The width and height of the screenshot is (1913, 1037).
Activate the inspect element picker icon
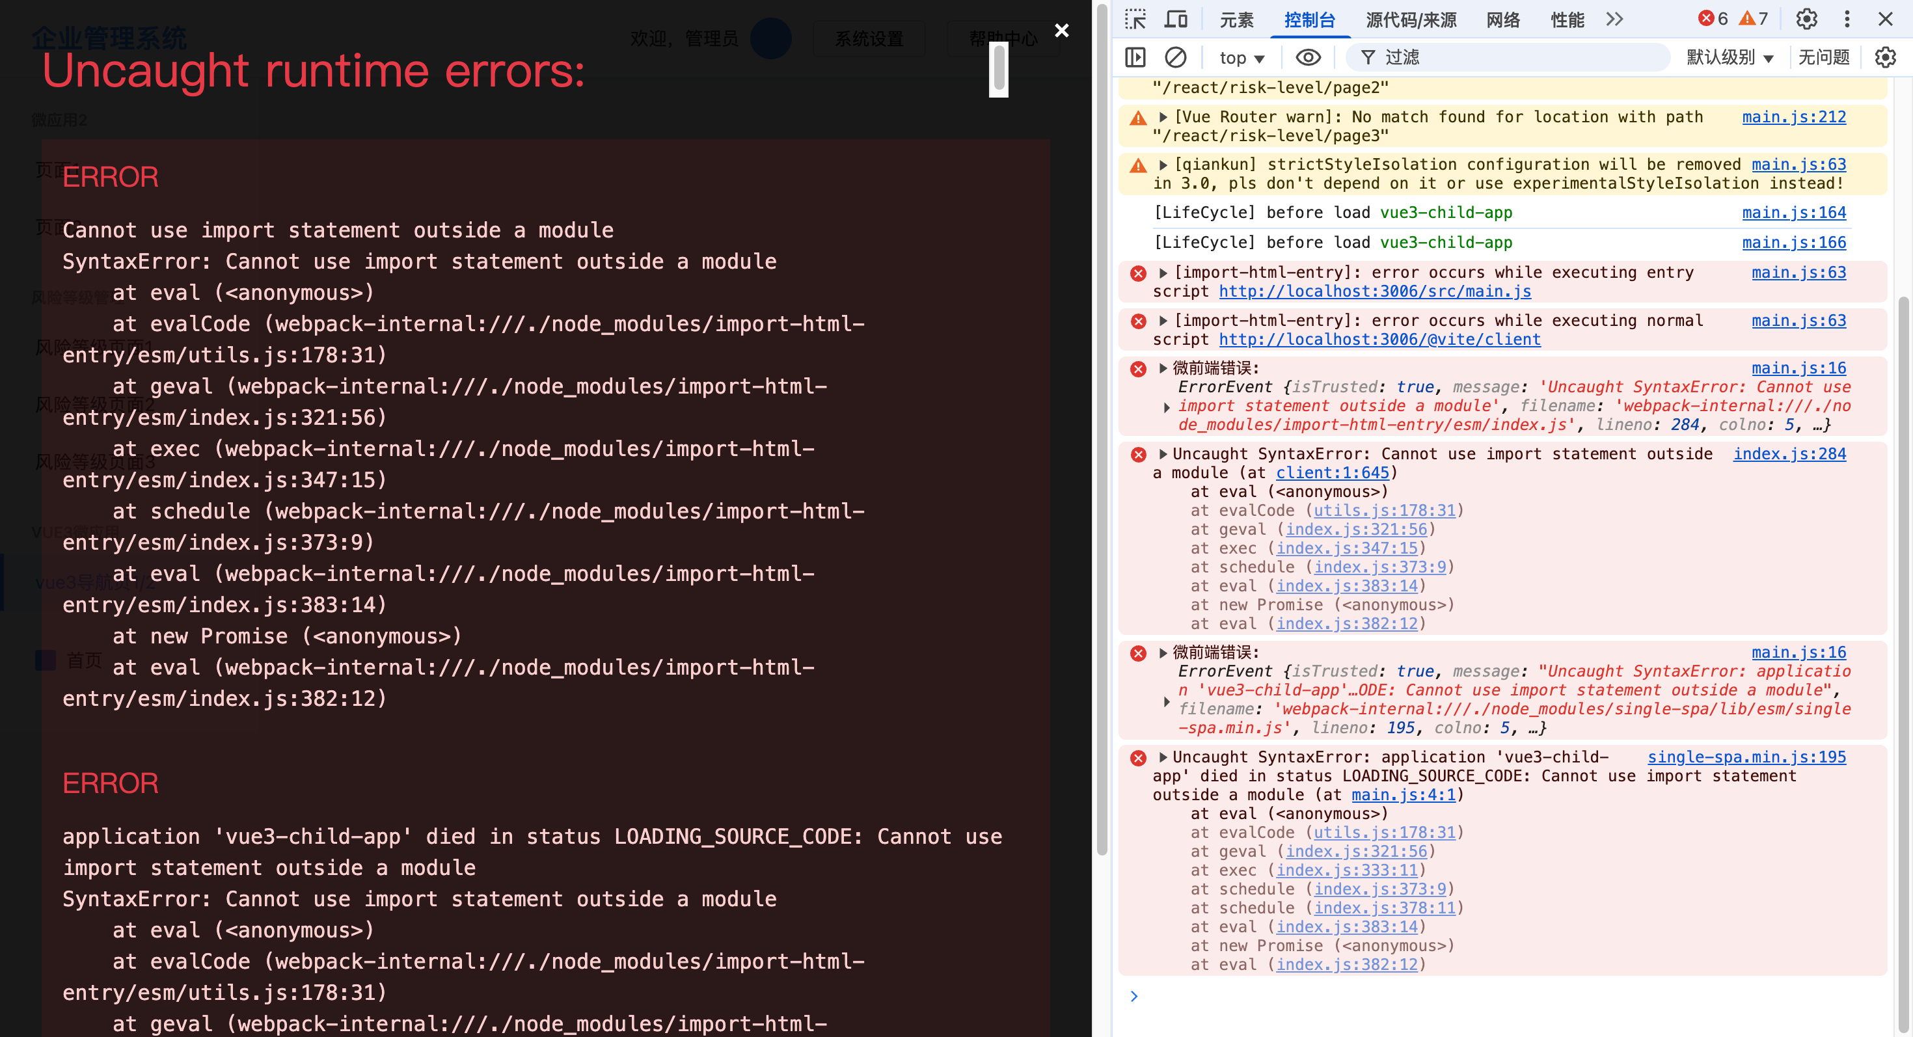pos(1135,20)
